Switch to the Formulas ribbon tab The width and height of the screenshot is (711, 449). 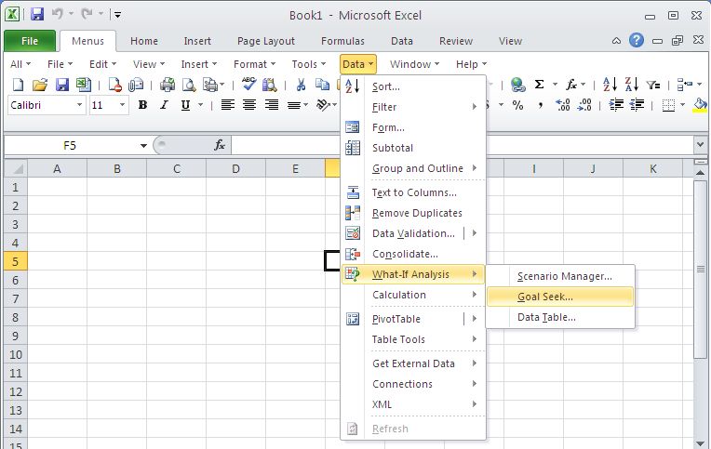[x=342, y=41]
